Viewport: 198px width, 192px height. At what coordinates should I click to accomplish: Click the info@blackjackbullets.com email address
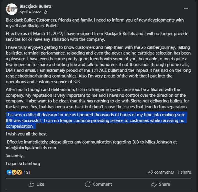(31, 148)
